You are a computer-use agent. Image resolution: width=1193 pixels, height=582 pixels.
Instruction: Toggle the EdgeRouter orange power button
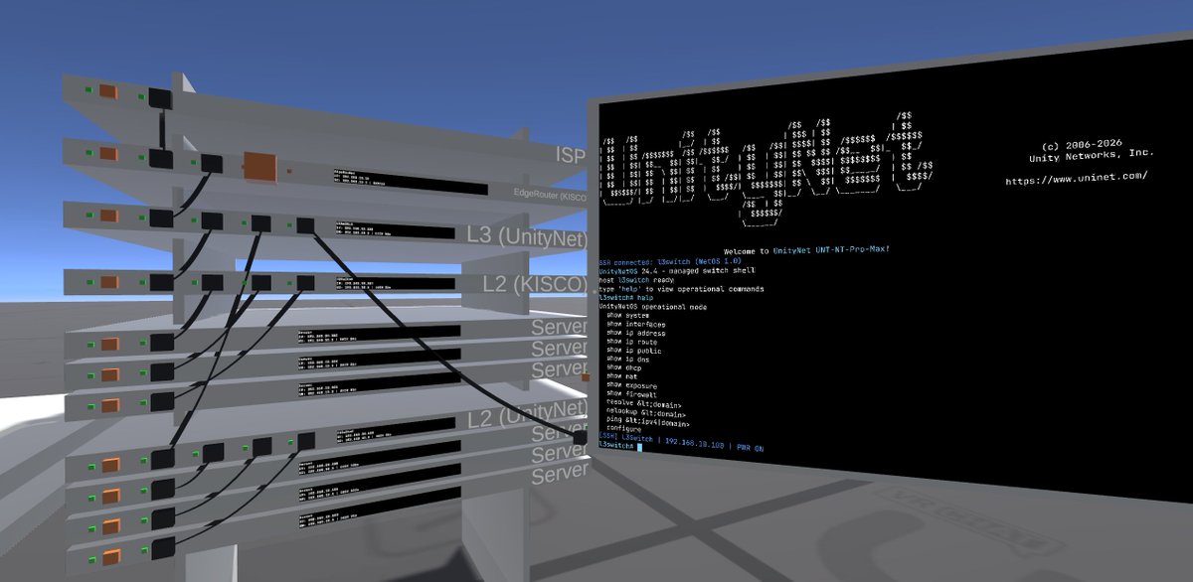[108, 154]
